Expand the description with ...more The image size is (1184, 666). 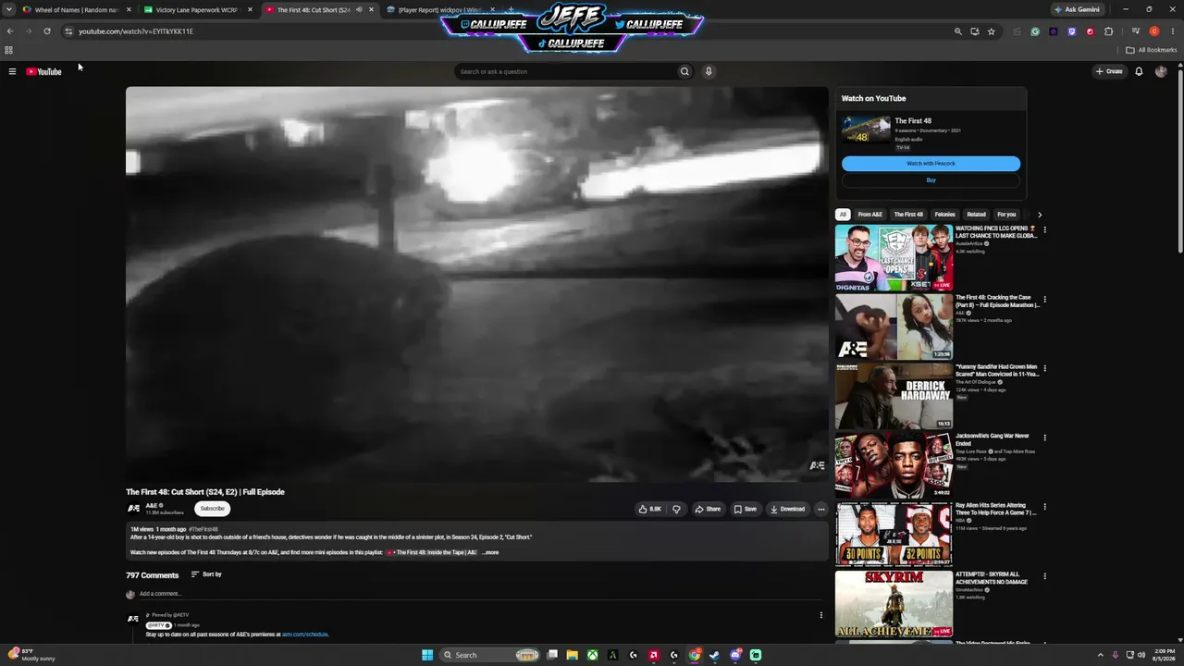coord(490,552)
